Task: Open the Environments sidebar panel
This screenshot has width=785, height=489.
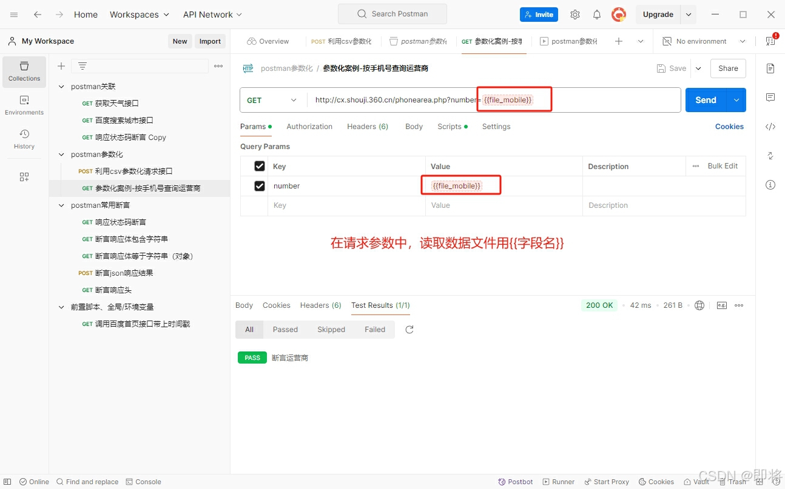Action: [x=24, y=105]
